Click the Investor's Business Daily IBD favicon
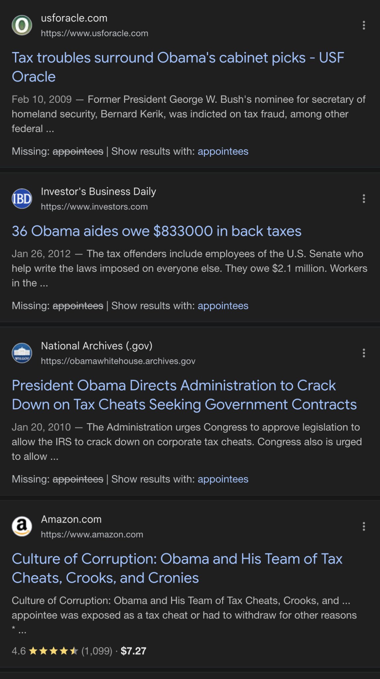380x679 pixels. [x=22, y=199]
